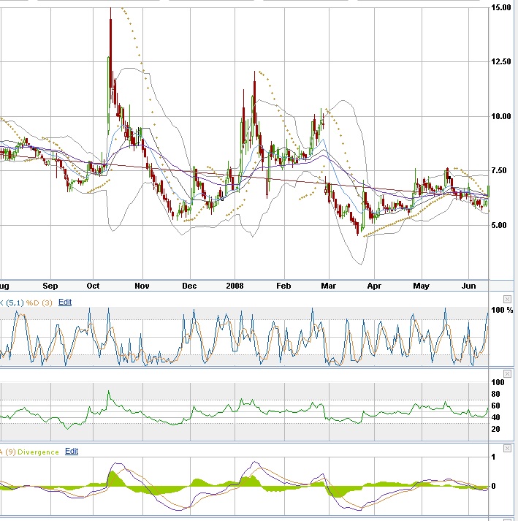The height and width of the screenshot is (521, 518).
Task: Close the MACD Divergence panel
Action: coord(508,449)
